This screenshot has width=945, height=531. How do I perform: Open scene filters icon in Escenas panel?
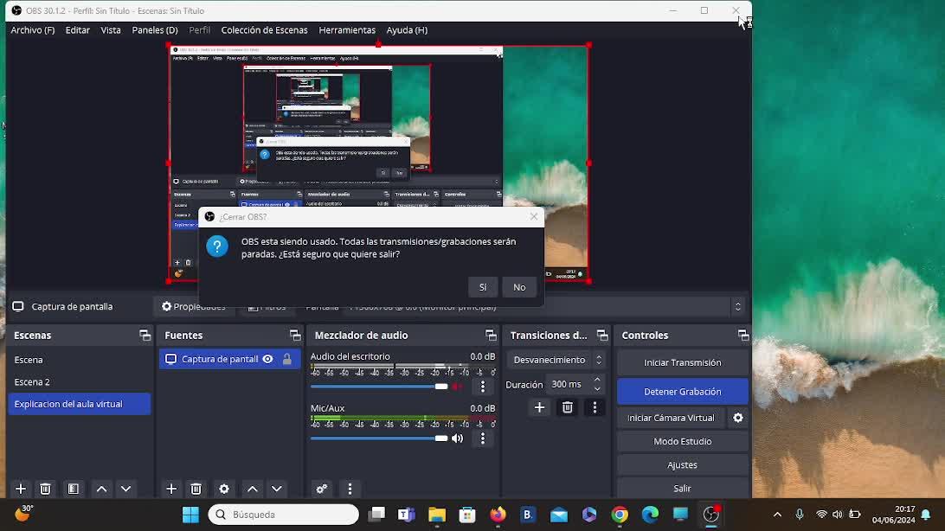(x=74, y=489)
